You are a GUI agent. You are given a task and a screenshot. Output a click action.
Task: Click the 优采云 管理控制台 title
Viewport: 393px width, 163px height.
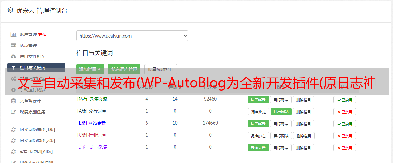pyautogui.click(x=42, y=10)
